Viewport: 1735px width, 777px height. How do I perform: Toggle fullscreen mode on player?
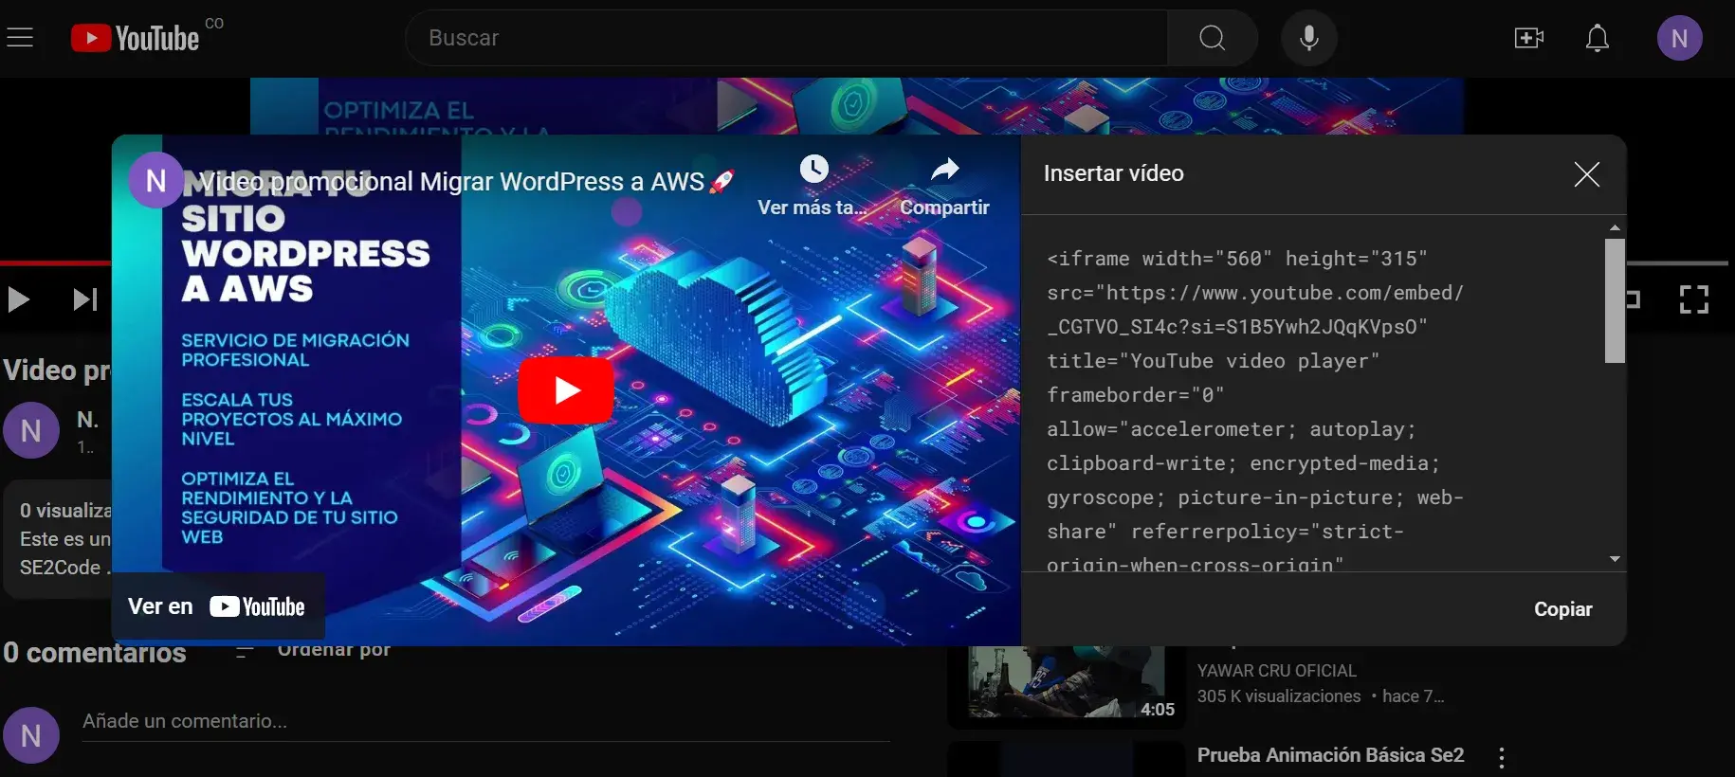(x=1693, y=299)
